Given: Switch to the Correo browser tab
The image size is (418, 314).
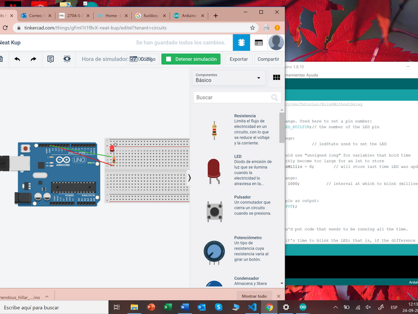Looking at the screenshot, I should (x=36, y=16).
